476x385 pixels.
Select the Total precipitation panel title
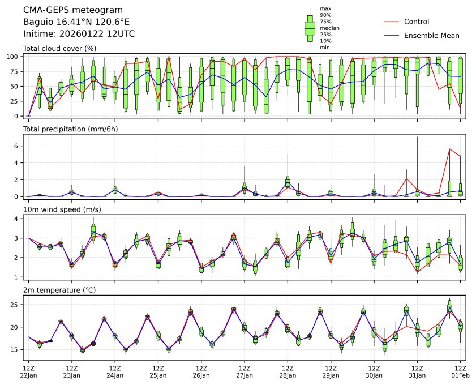click(x=67, y=129)
